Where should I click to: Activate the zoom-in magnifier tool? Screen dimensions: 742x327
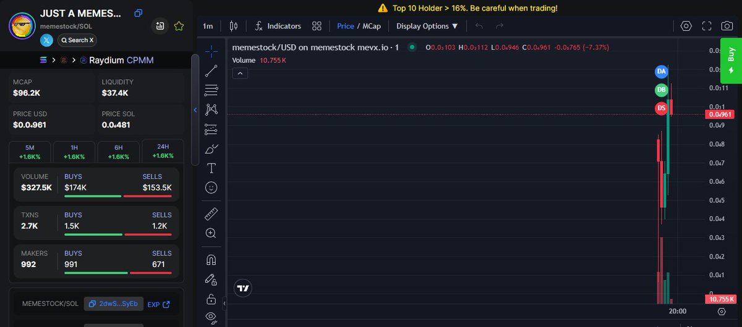pos(211,233)
